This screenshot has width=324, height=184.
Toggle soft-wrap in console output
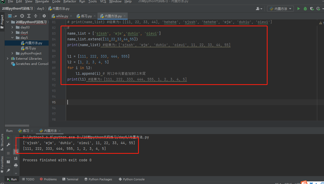[16, 151]
